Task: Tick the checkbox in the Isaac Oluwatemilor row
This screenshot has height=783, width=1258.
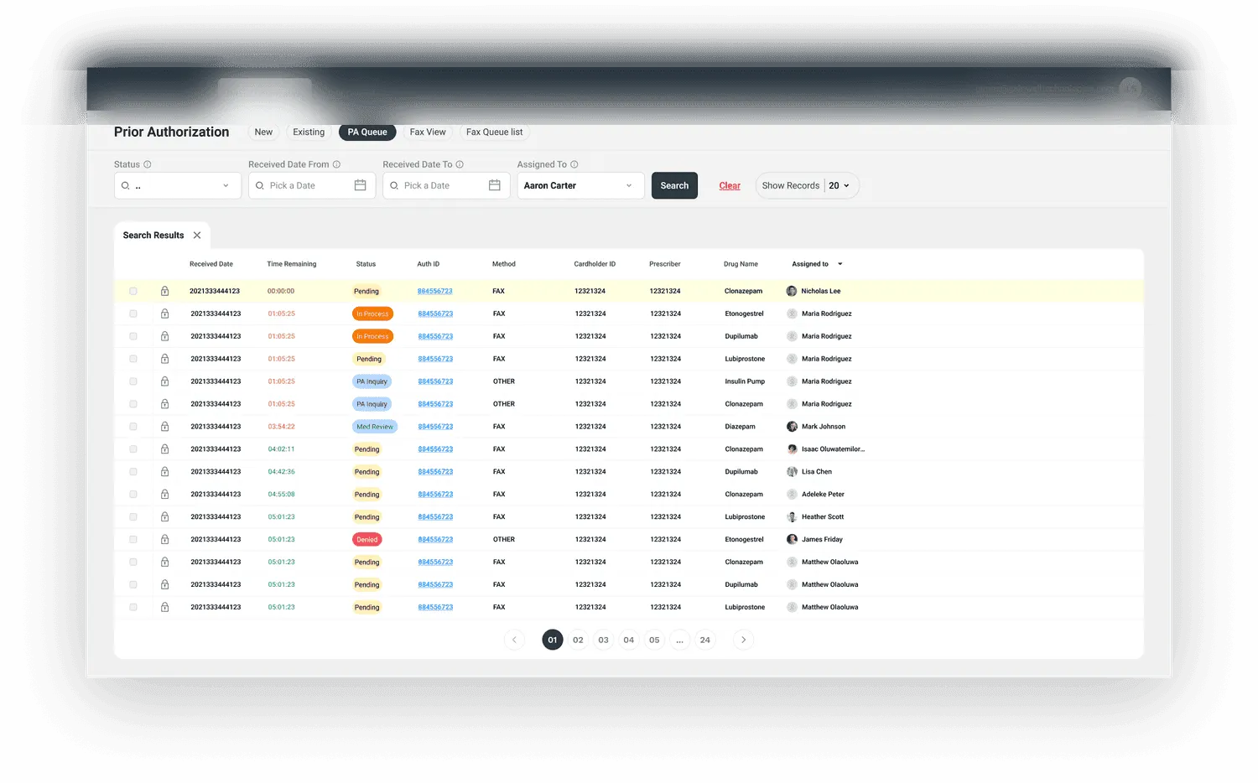Action: coord(133,449)
